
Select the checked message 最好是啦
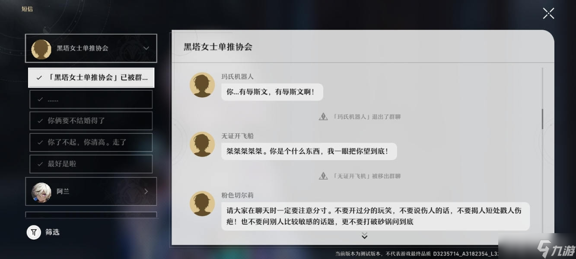coord(91,164)
